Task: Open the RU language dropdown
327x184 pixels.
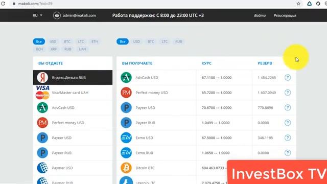Action: point(37,15)
